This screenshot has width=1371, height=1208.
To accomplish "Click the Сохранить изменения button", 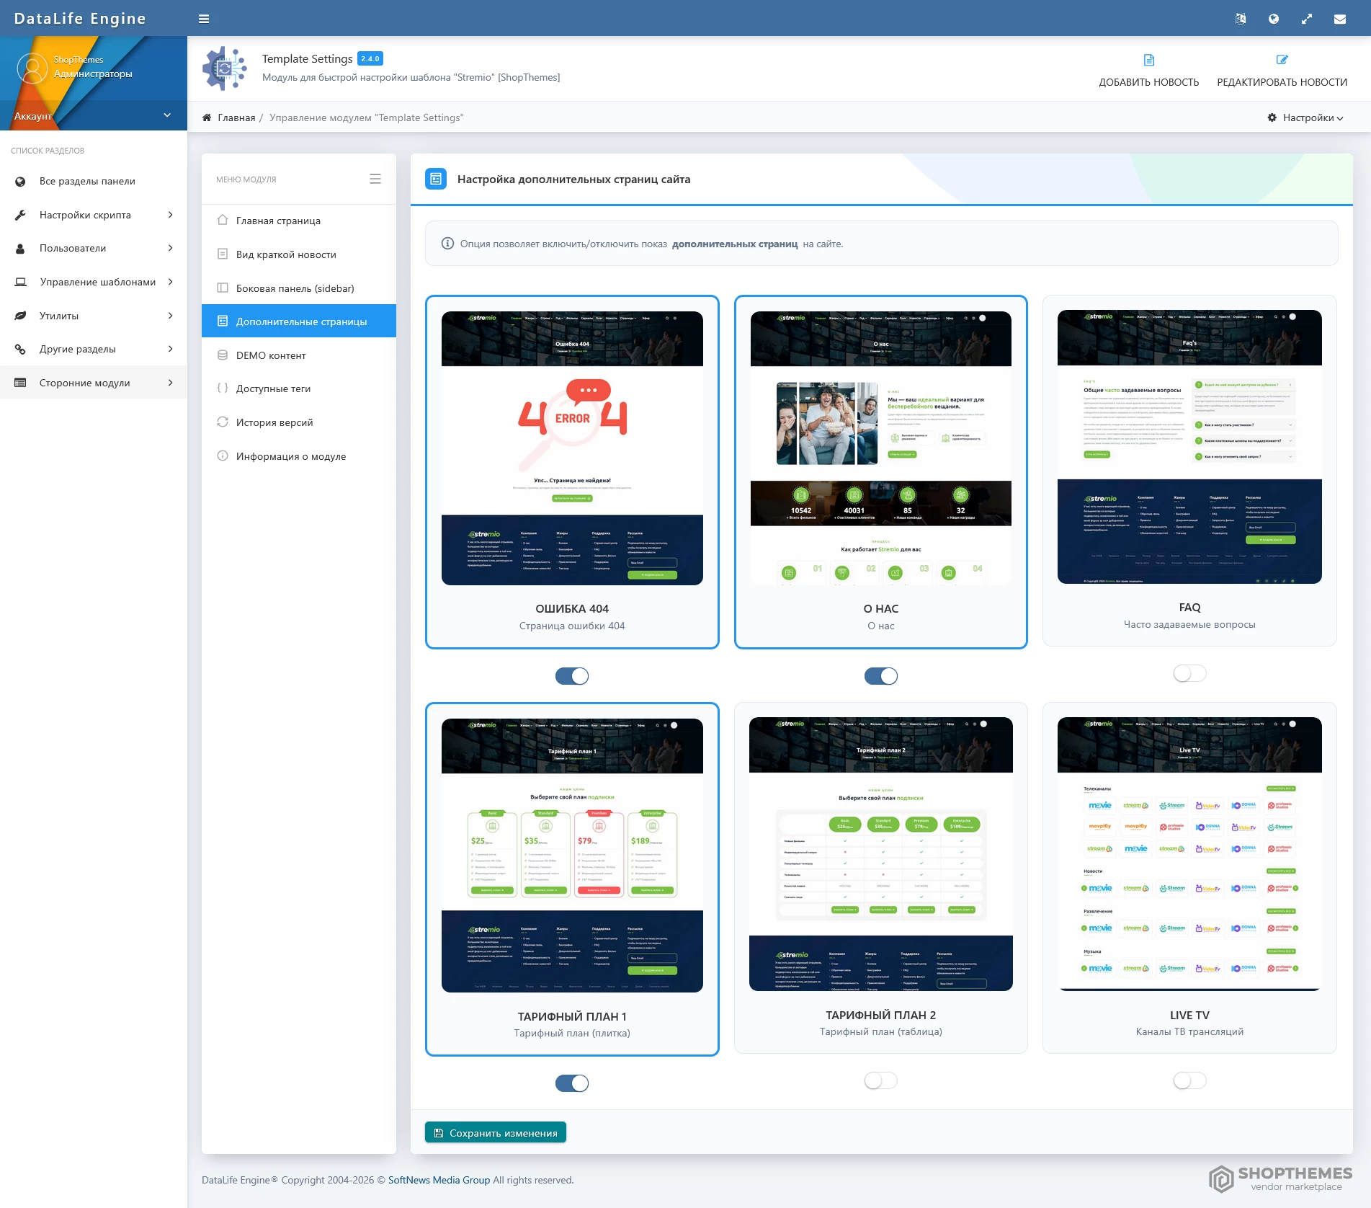I will coord(495,1132).
